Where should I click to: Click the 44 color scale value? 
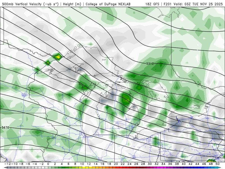[x=197, y=164]
